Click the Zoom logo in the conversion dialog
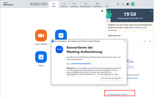This screenshot has width=154, height=97. 59,49
